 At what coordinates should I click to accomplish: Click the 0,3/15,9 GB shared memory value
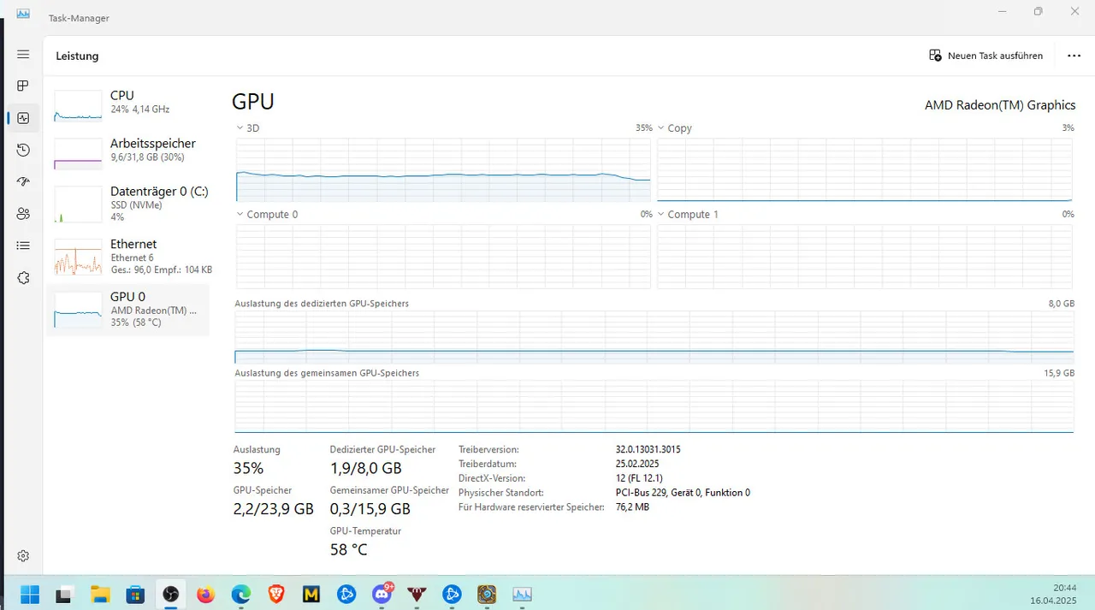pyautogui.click(x=370, y=509)
